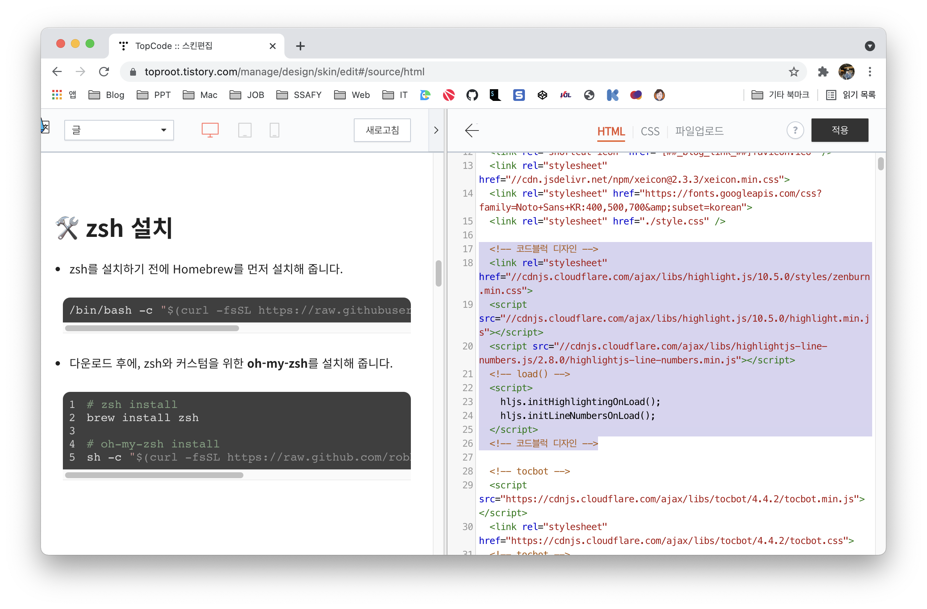The height and width of the screenshot is (609, 927).
Task: Switch to the CSS tab
Action: coord(650,131)
